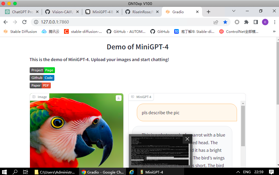Toggle the browser side panel icon
This screenshot has height=175, width=279.
[256, 22]
